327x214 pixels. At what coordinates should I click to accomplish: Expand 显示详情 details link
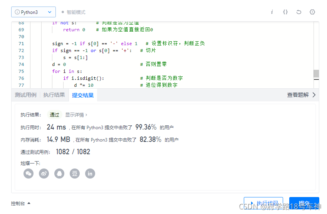tap(76, 115)
